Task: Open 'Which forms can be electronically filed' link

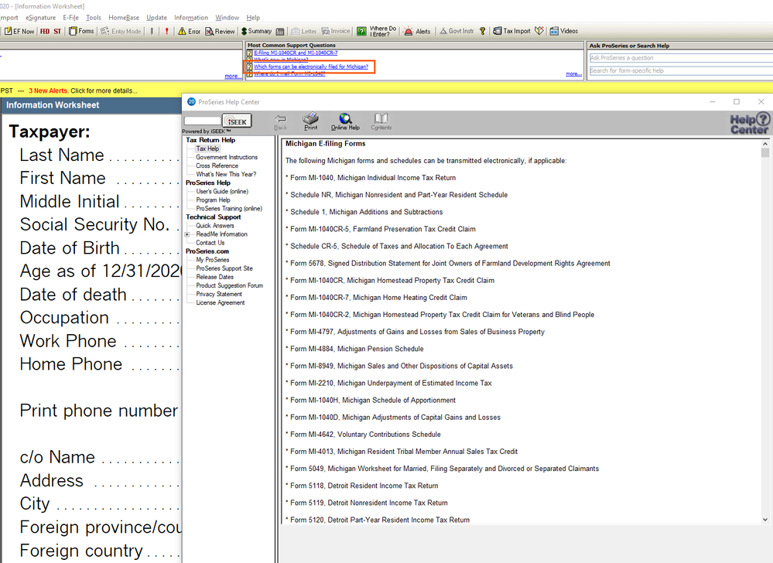Action: 310,67
